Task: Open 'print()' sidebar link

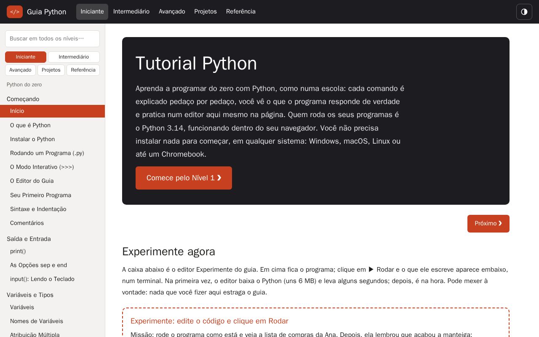Action: [x=52, y=251]
